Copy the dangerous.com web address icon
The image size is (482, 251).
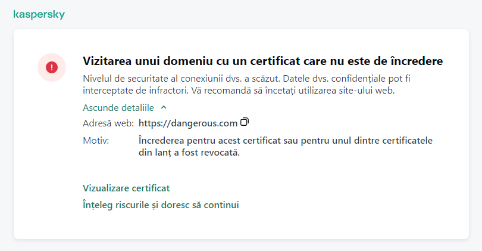(244, 122)
